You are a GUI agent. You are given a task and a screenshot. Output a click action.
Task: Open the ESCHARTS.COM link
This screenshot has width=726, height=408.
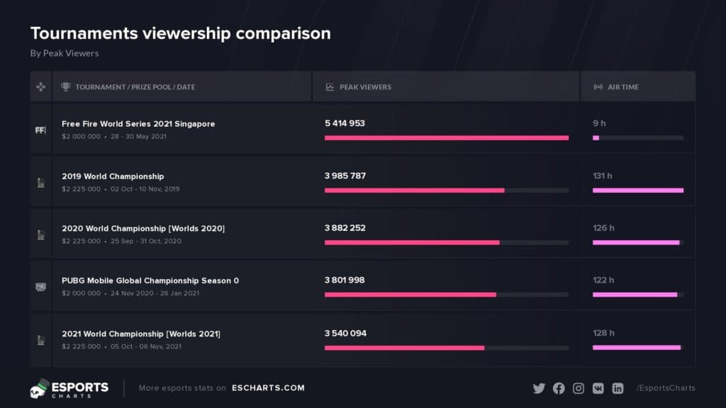pos(268,388)
